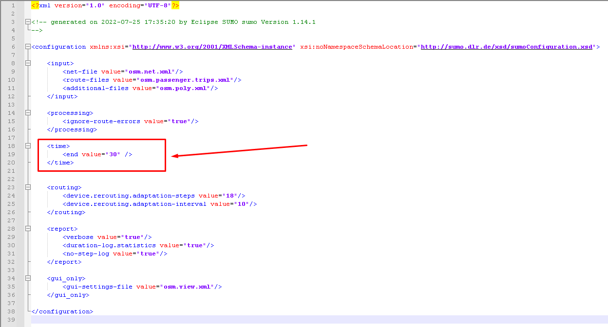This screenshot has height=327, width=608.
Task: Collapse the time element fold marker
Action: 28,145
